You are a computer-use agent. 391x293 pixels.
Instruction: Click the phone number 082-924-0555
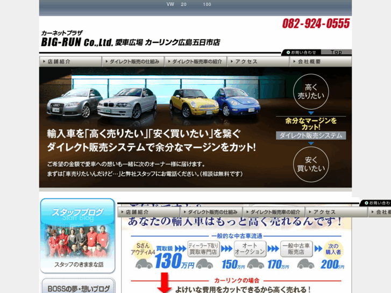316,24
